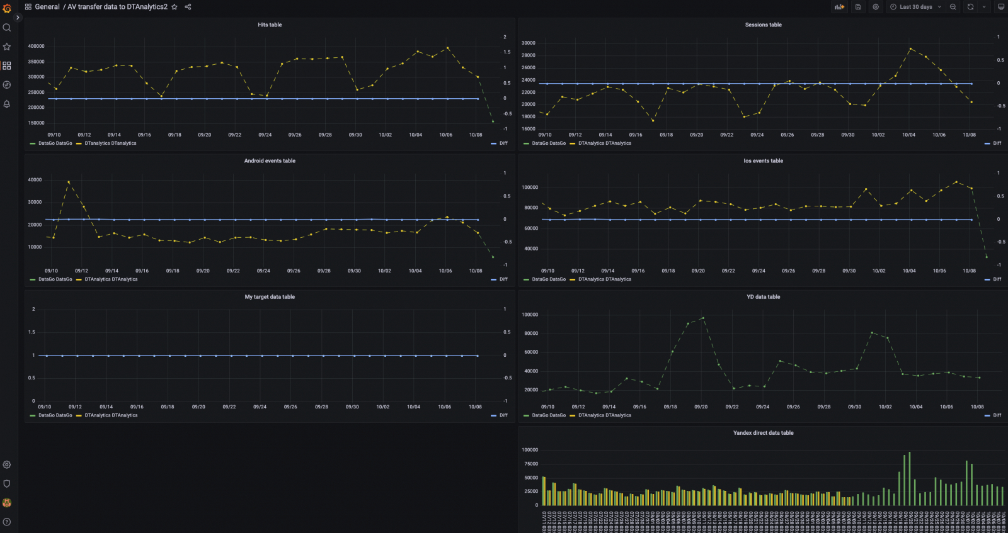Open dashboard settings gear

point(876,7)
